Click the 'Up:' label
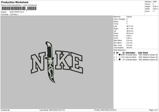Image resolution: width=159 pixels, height=112 pixels. pos(115,31)
